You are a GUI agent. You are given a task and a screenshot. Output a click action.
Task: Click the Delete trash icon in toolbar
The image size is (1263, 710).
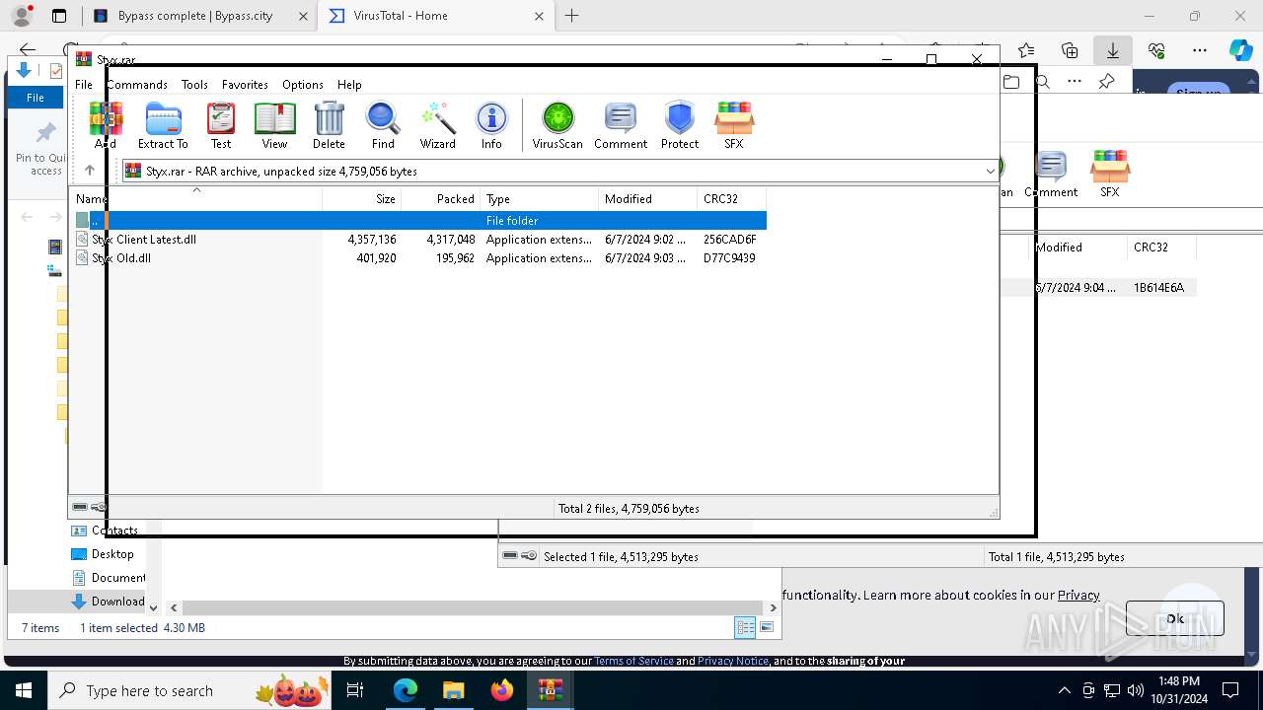click(x=329, y=125)
